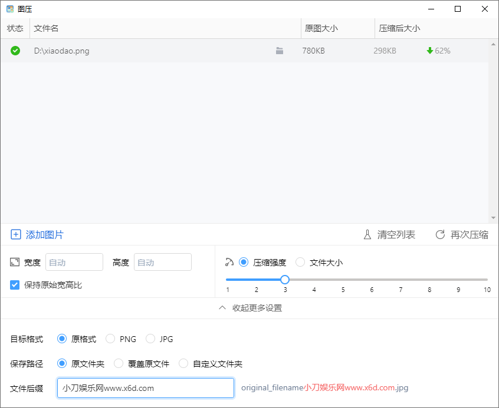This screenshot has height=408, width=499.
Task: Click the width resize icon
Action: click(15, 262)
